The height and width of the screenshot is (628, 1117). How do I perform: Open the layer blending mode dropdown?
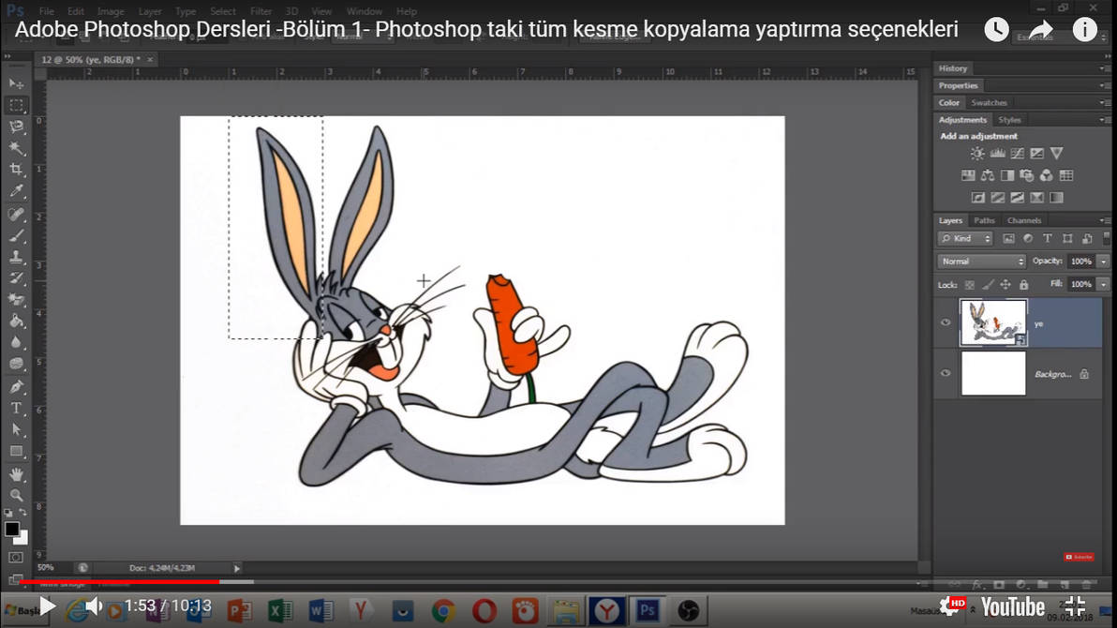click(x=980, y=261)
